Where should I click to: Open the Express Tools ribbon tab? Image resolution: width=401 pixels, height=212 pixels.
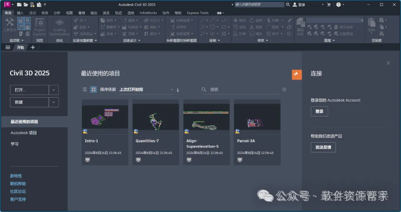click(x=198, y=13)
